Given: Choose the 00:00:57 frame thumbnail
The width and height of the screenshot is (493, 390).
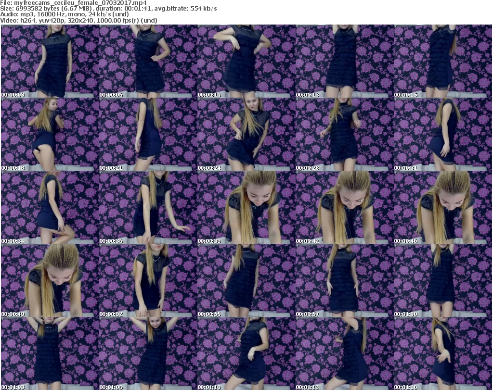Looking at the screenshot, I should pyautogui.click(x=345, y=281).
